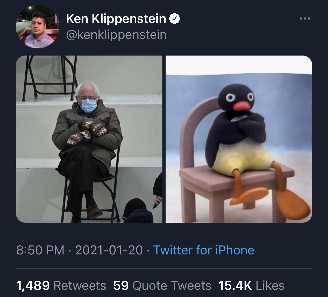Screen dimensions: 328x297
Task: Click the tweet timestamp 8:50 PM
Action: tap(39, 249)
